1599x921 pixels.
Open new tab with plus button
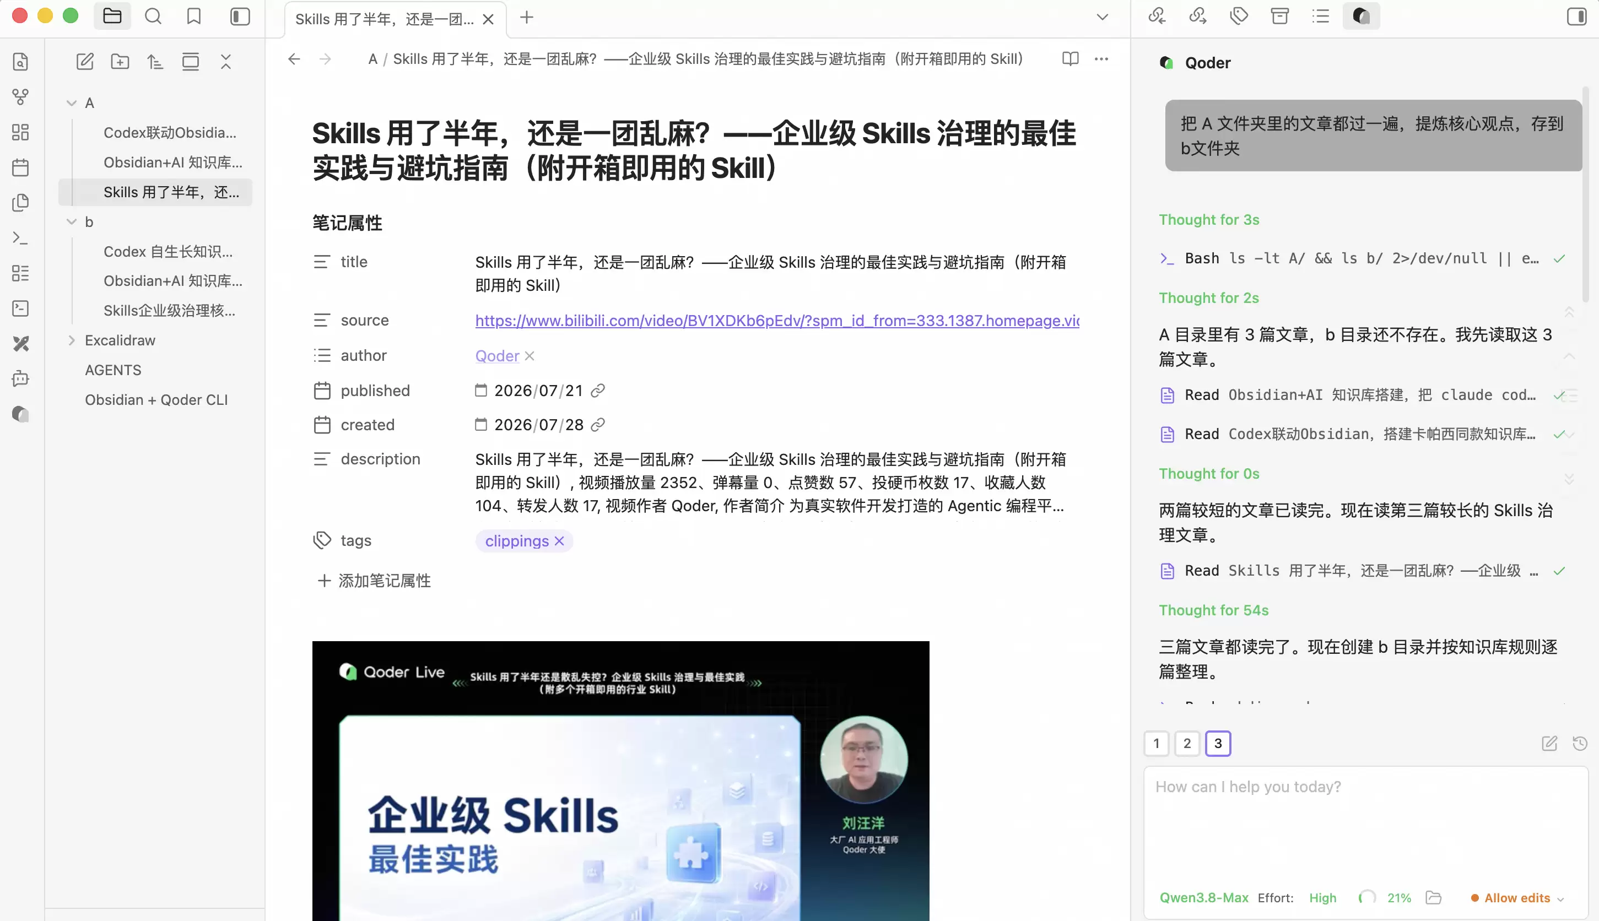[x=526, y=18]
